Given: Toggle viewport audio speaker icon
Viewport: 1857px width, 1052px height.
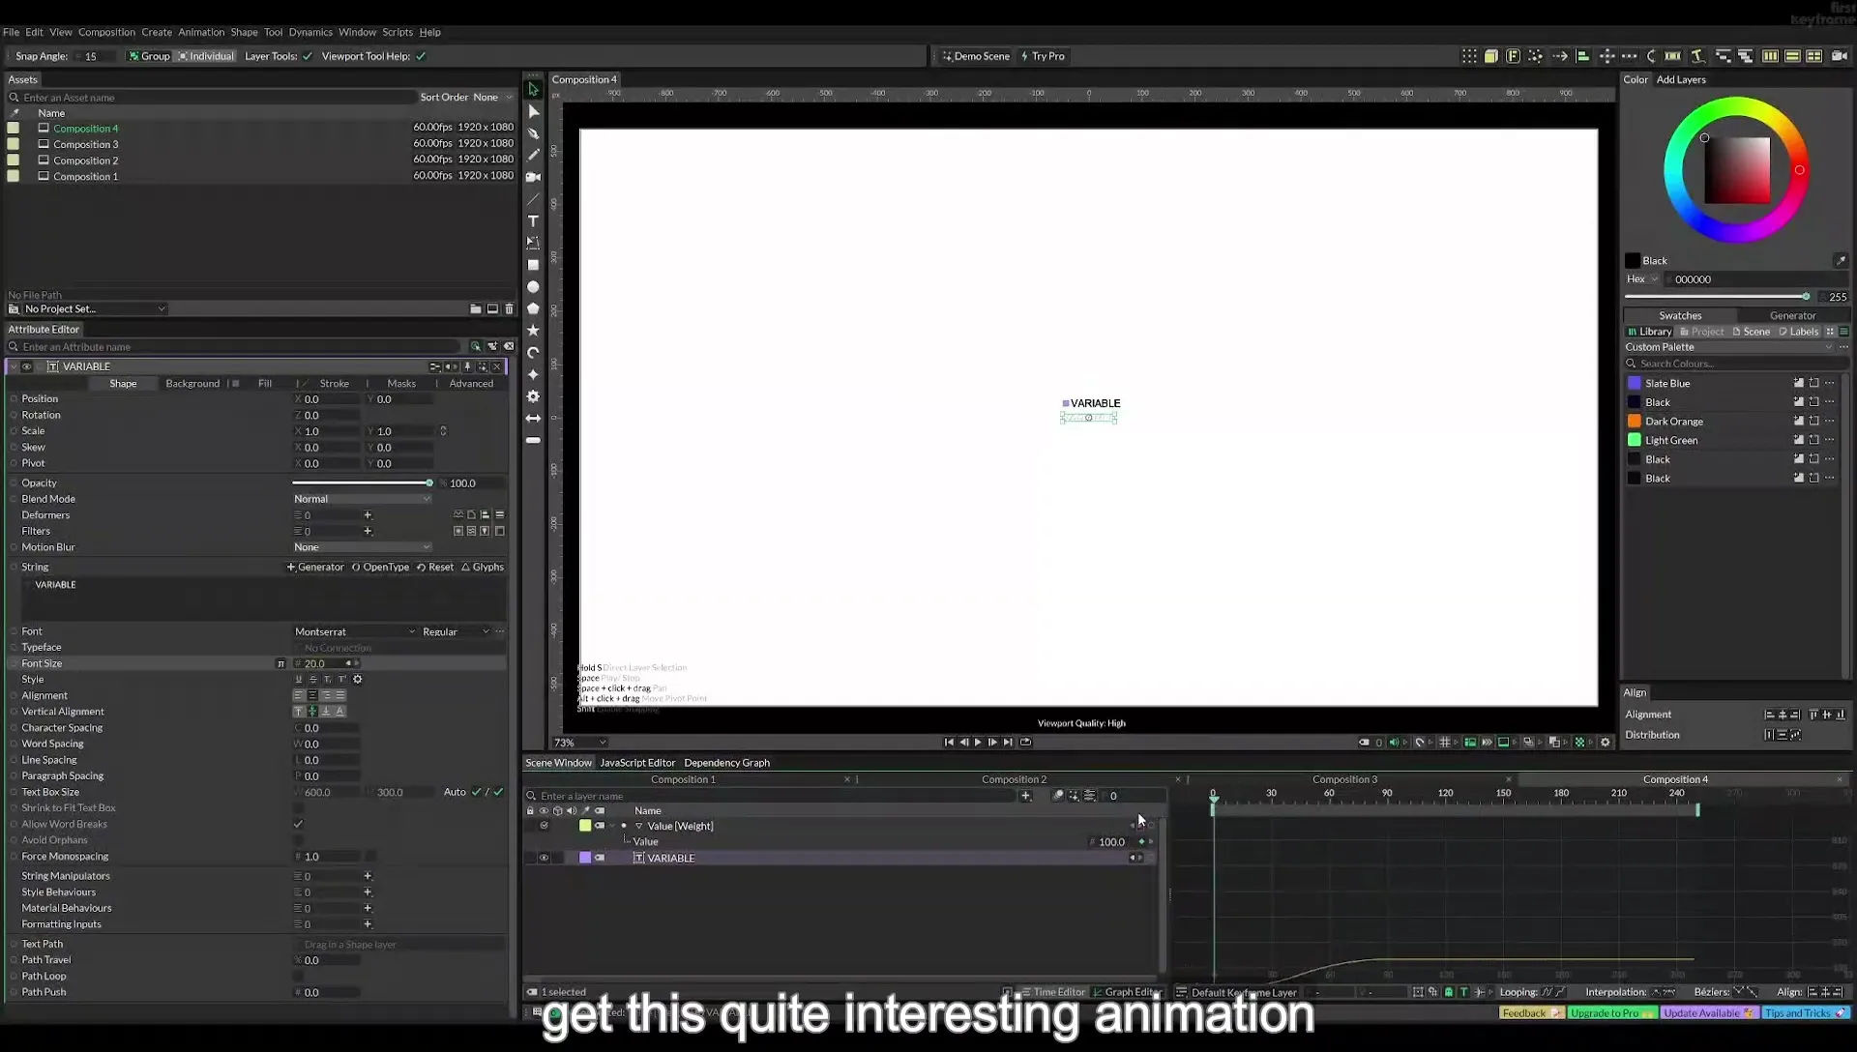Looking at the screenshot, I should pos(1394,743).
